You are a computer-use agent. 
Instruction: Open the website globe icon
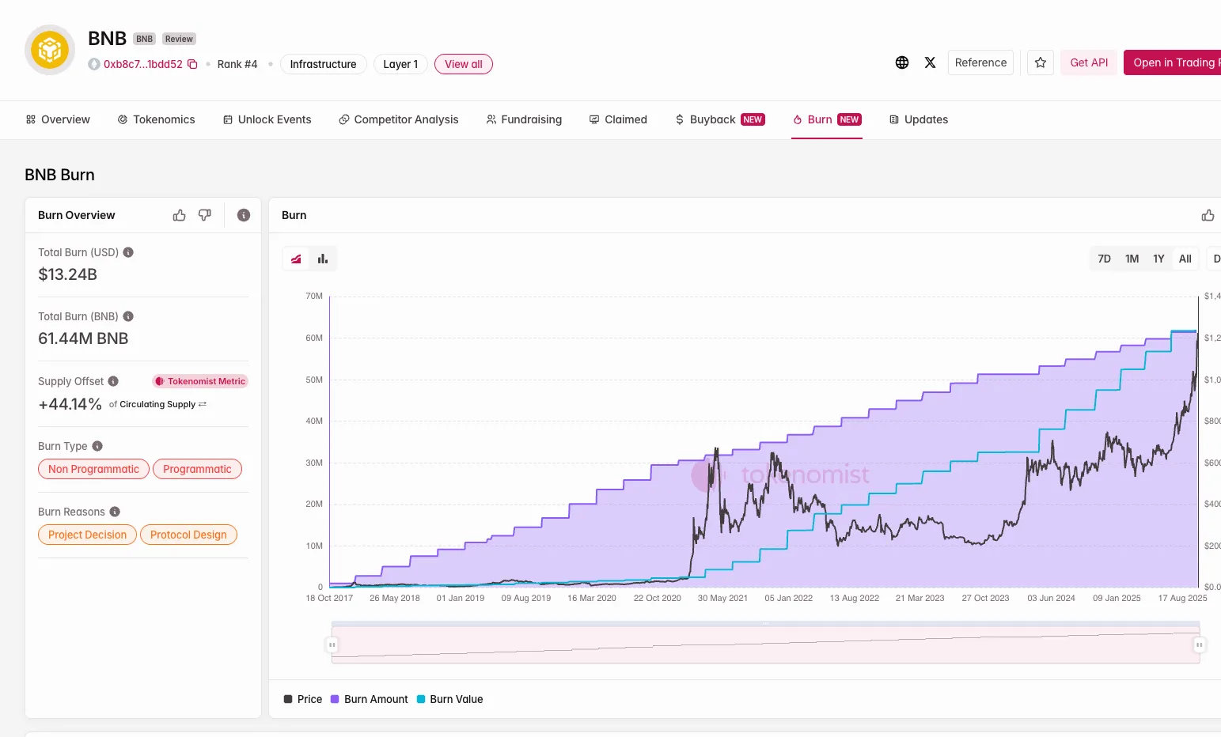point(901,62)
